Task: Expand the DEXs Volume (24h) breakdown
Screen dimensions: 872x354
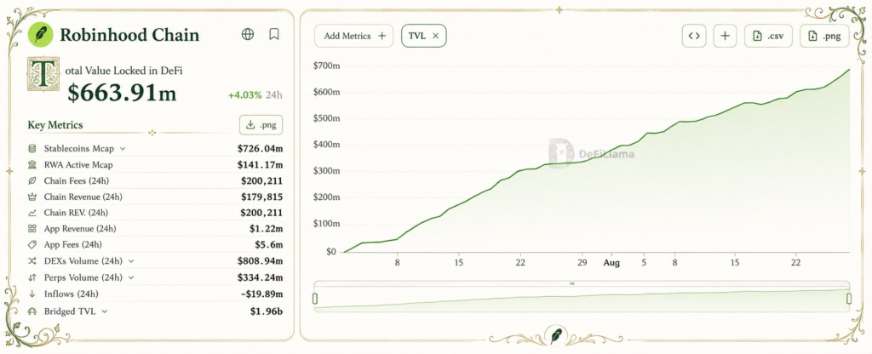Action: tap(131, 260)
